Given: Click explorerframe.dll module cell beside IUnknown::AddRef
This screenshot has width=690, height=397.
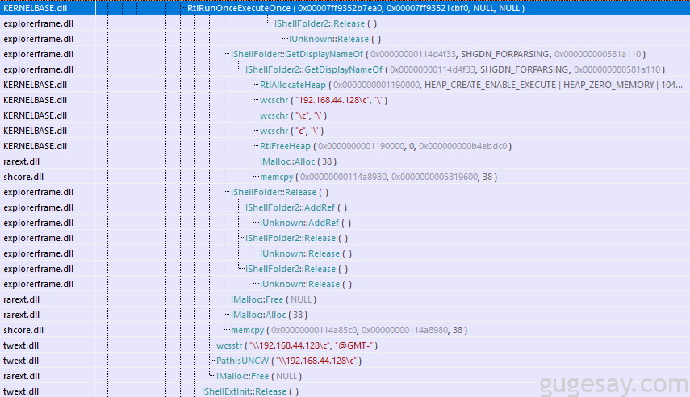Looking at the screenshot, I should tap(38, 223).
